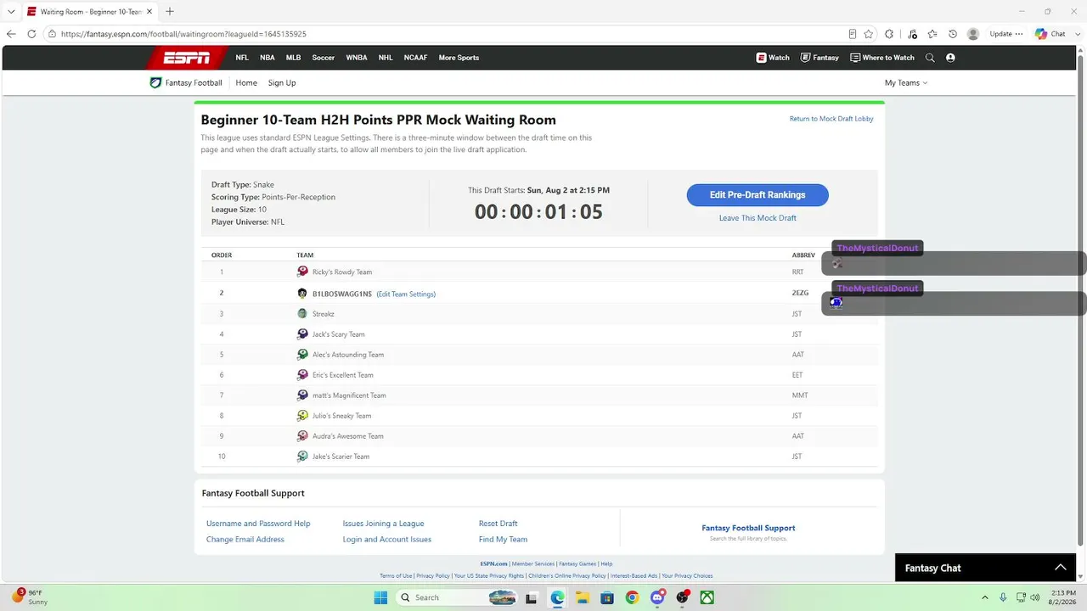Open the Xbox app from the taskbar

point(707,597)
